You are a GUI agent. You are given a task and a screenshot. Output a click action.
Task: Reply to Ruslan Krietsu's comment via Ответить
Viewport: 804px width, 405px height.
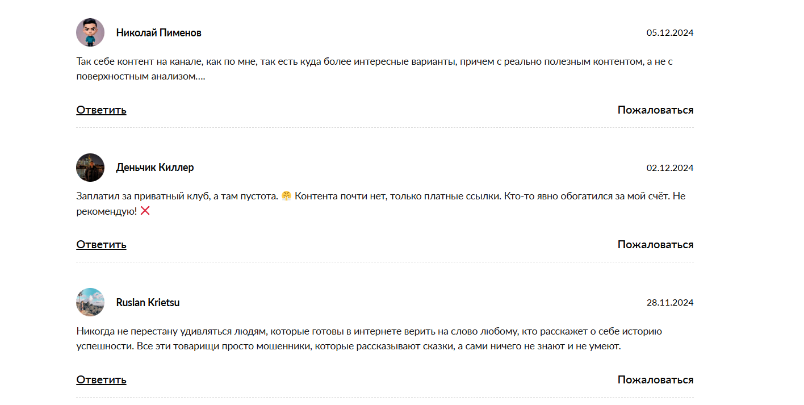point(101,379)
